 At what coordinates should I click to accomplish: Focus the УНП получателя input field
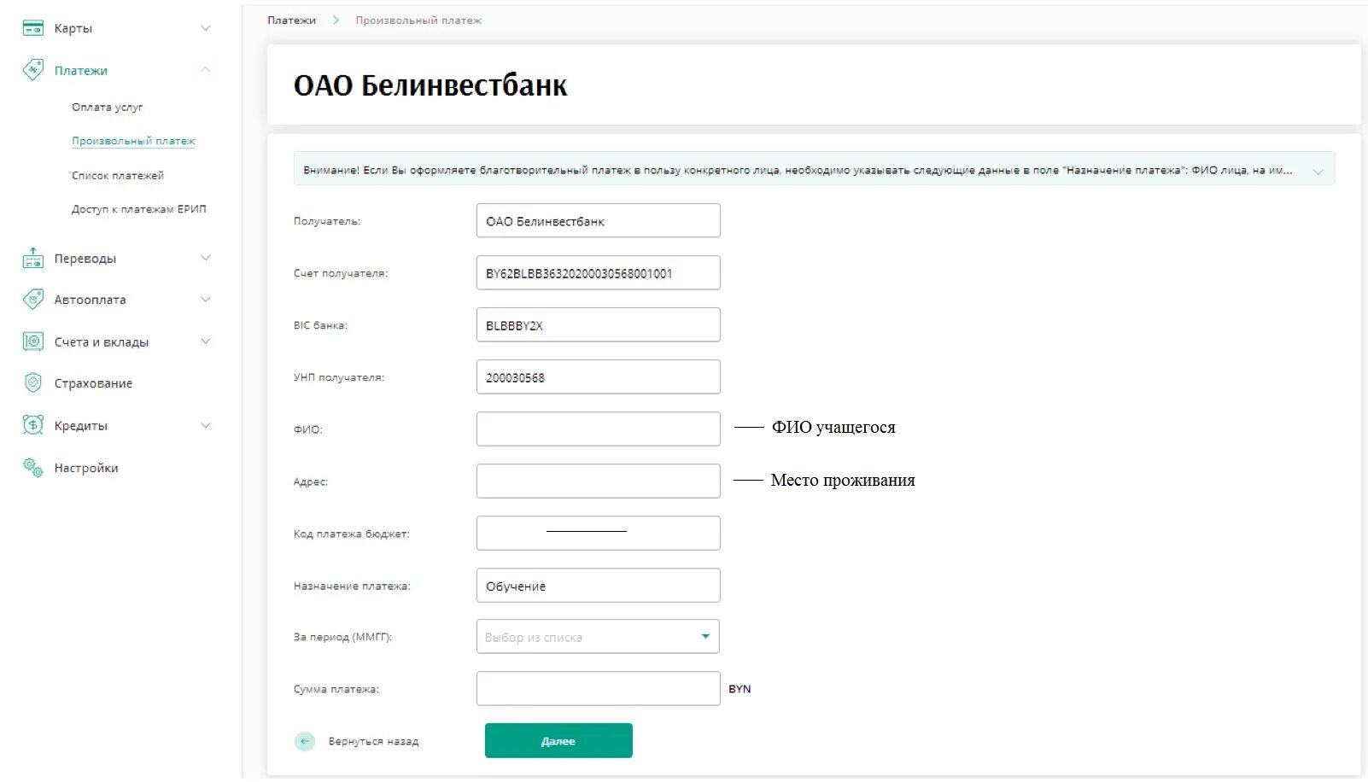pyautogui.click(x=598, y=377)
